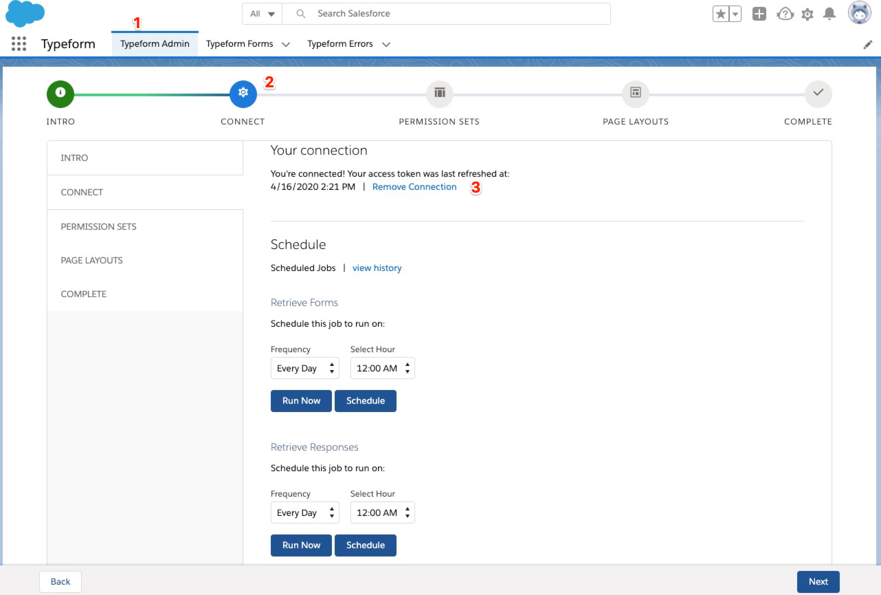
Task: Click the 'PAGE LAYOUTS' progress step label
Action: click(636, 122)
